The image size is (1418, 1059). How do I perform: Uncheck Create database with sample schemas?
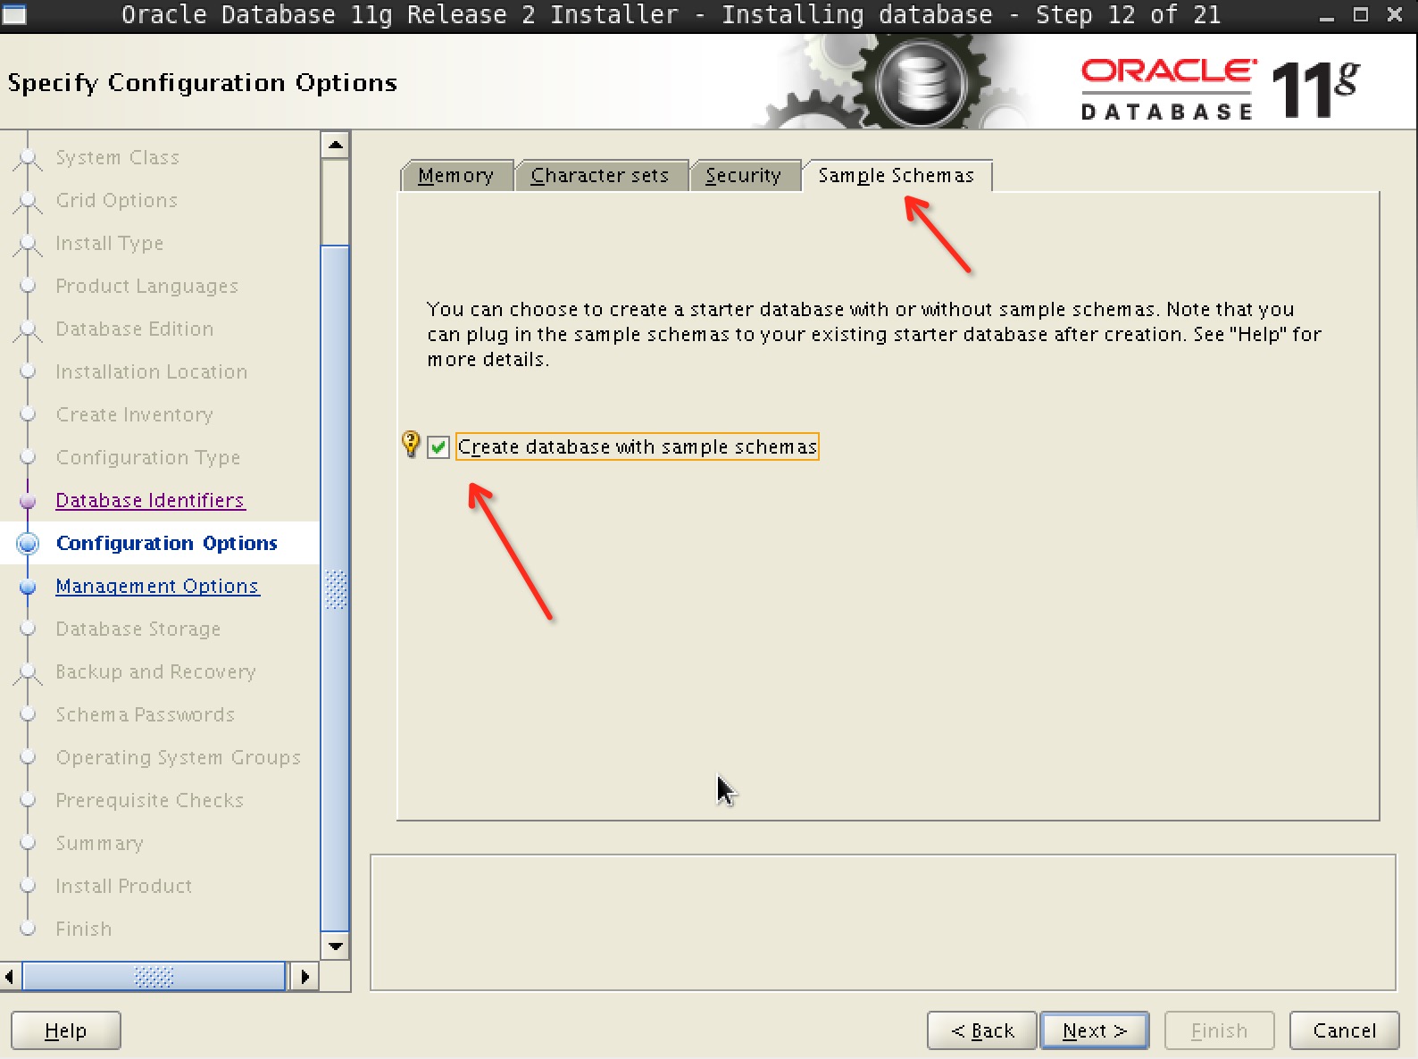point(438,447)
